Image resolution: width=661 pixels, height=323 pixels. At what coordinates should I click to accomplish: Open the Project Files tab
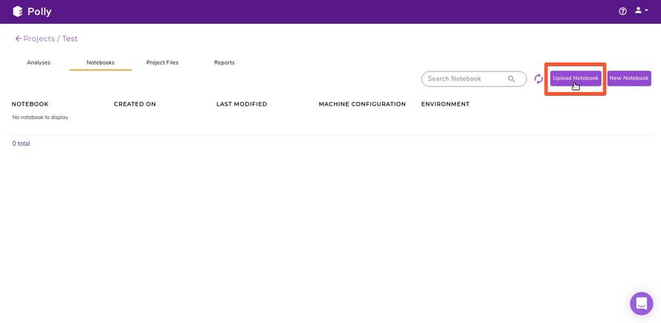[x=162, y=63]
